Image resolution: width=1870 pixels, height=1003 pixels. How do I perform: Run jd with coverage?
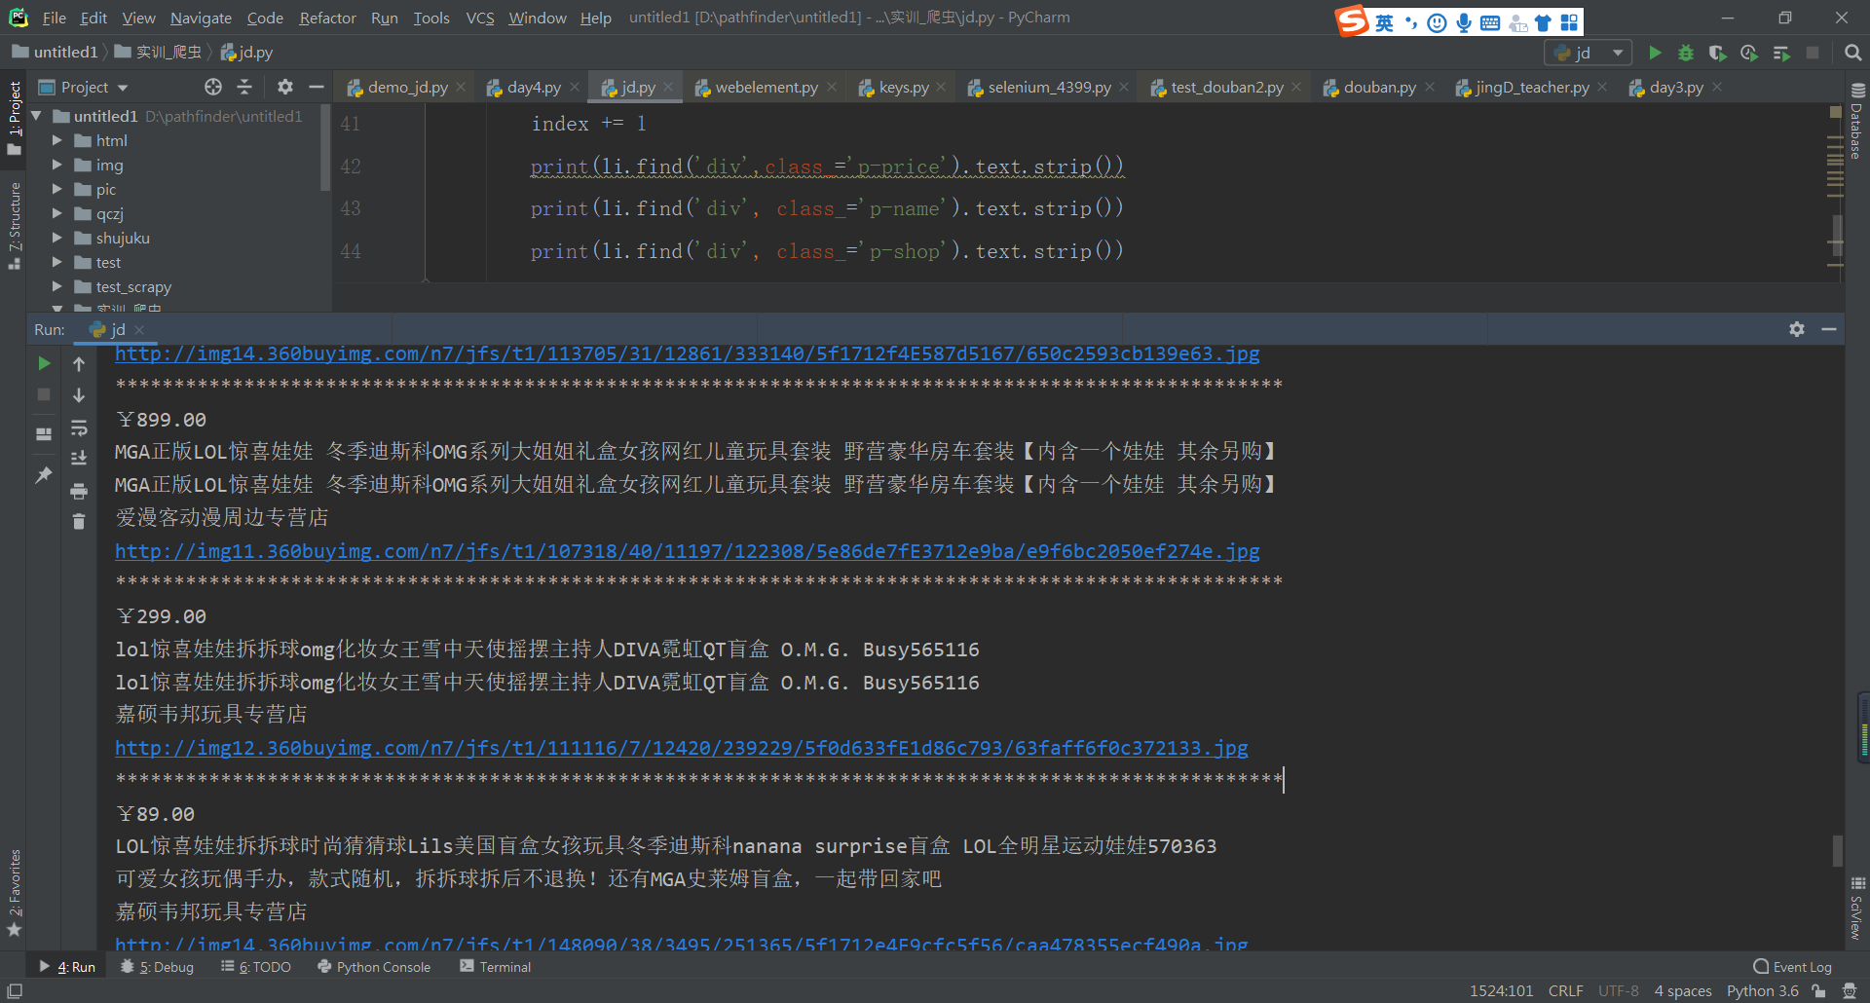tap(1717, 53)
